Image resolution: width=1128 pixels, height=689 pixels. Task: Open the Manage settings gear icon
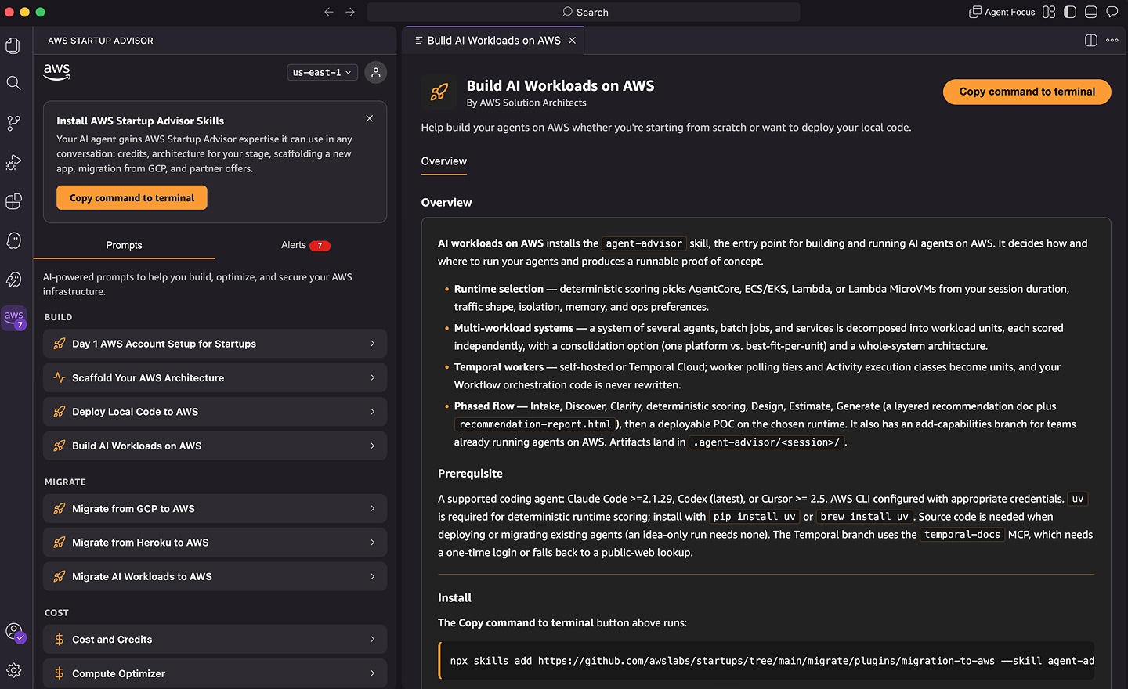pos(13,670)
